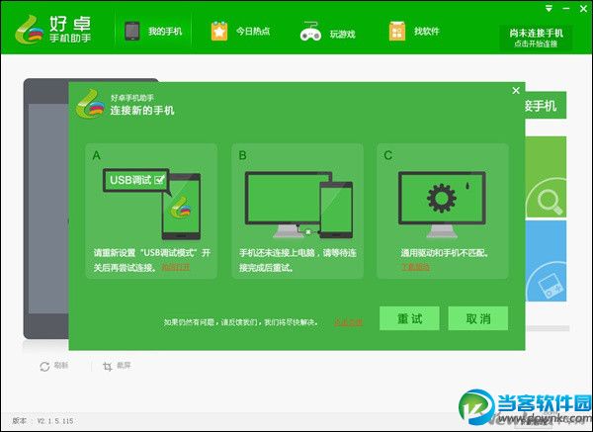Switch to the 找软件 tab

point(414,31)
